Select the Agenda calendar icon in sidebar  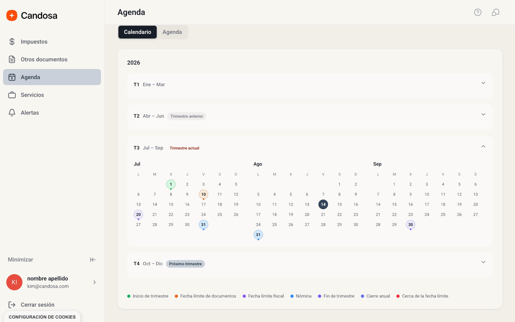click(x=12, y=77)
